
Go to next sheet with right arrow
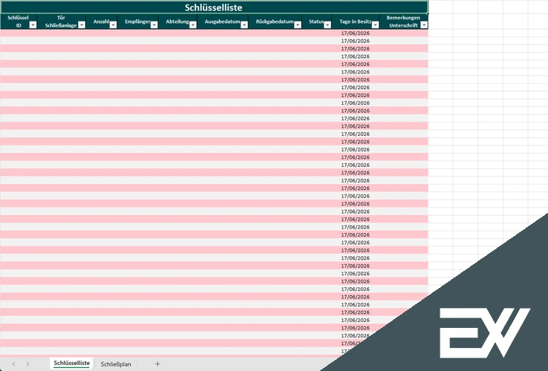click(x=27, y=364)
